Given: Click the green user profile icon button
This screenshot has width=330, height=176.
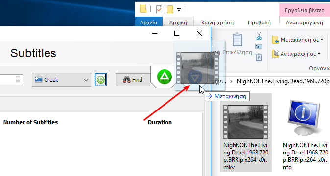Looking at the screenshot, I should (x=101, y=80).
